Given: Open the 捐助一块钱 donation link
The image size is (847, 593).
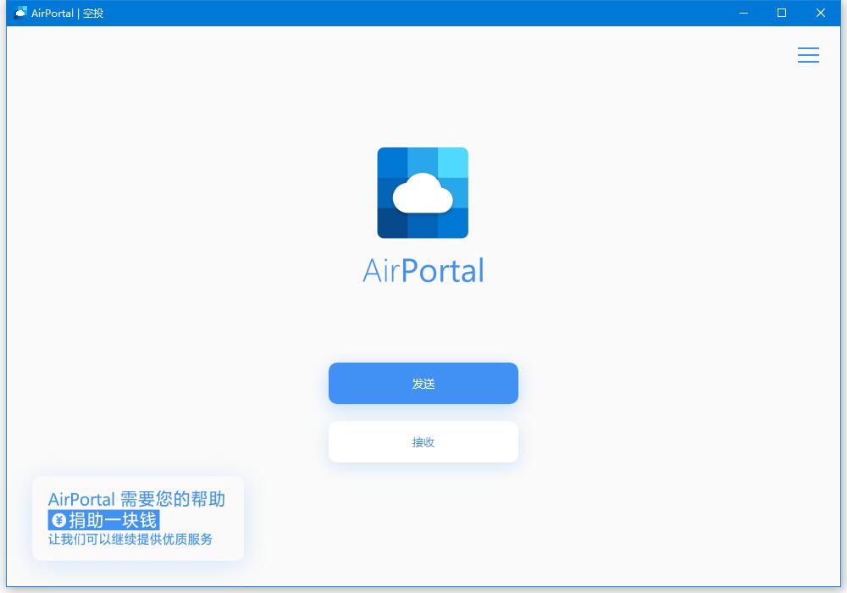Looking at the screenshot, I should (103, 520).
